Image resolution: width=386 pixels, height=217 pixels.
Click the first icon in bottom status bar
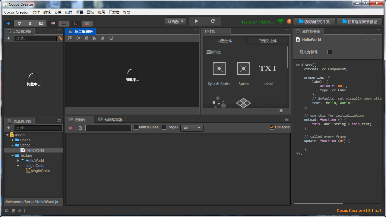7,211
